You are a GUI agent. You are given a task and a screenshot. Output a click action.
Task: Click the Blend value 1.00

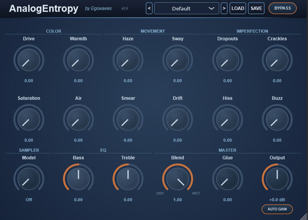click(x=178, y=200)
